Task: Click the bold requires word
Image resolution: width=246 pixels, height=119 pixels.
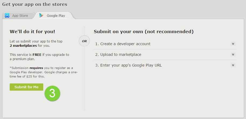Action: [x=36, y=68]
